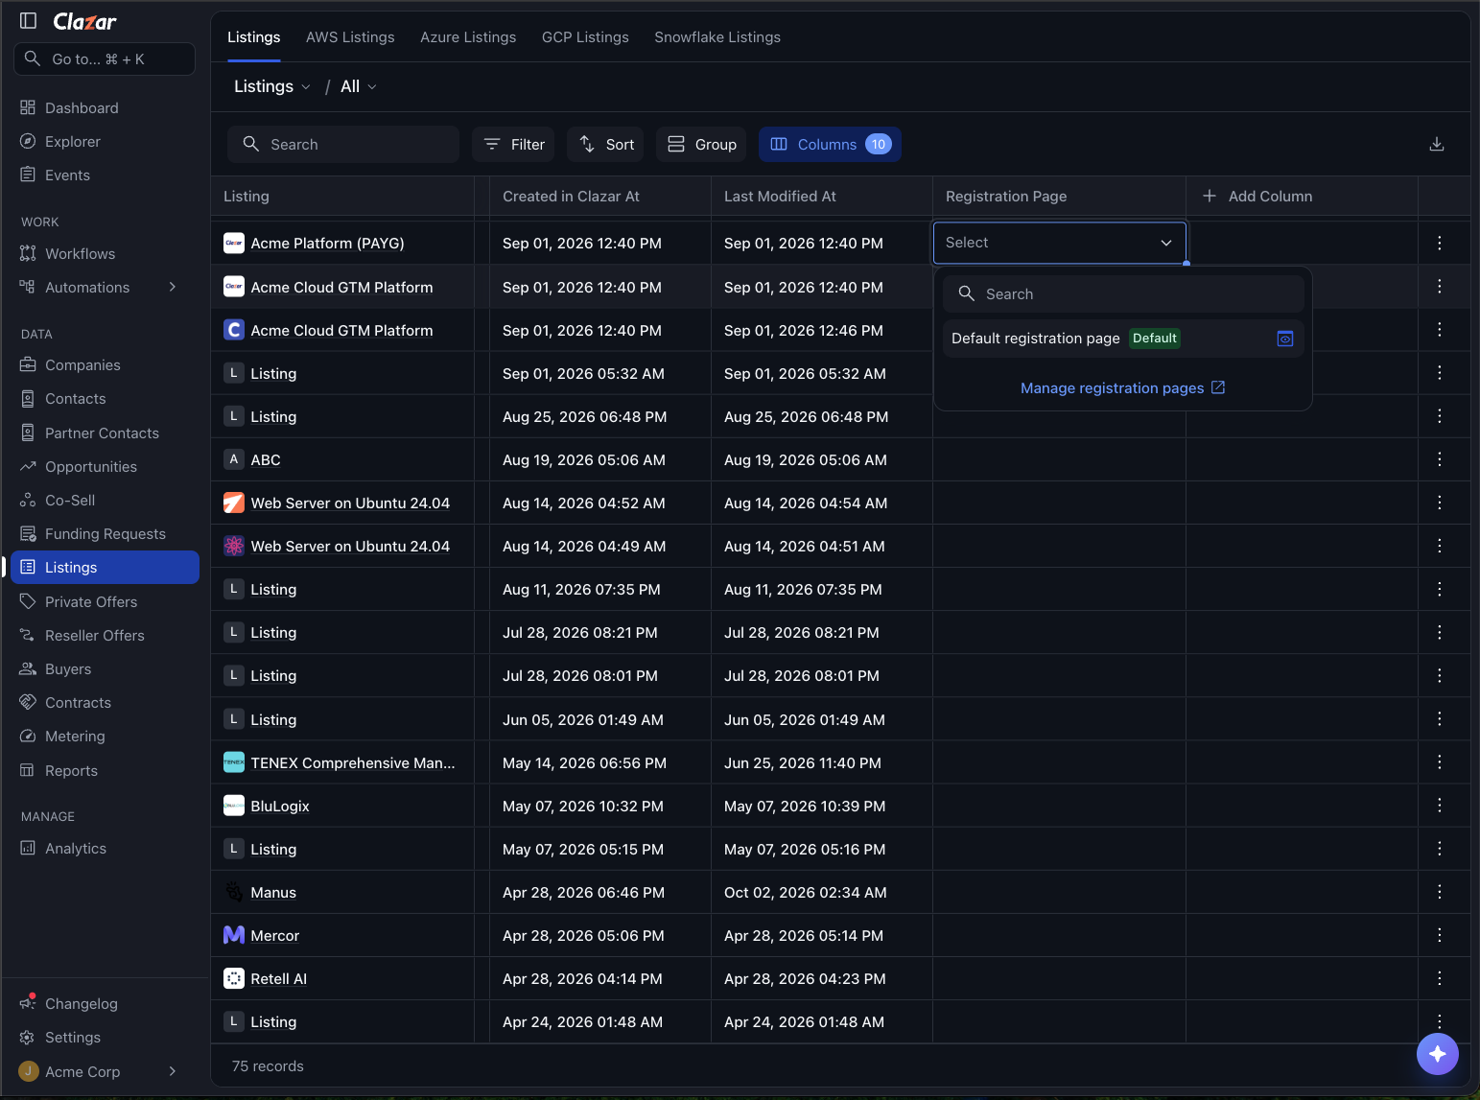Open the AI assistant sparkle button

point(1437,1054)
